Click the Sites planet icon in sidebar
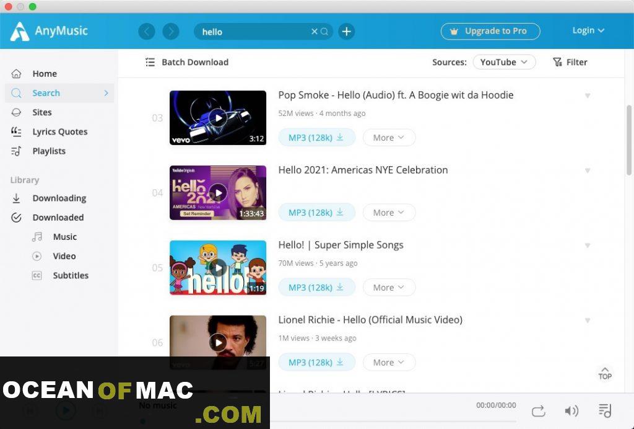This screenshot has height=429, width=634. click(16, 112)
